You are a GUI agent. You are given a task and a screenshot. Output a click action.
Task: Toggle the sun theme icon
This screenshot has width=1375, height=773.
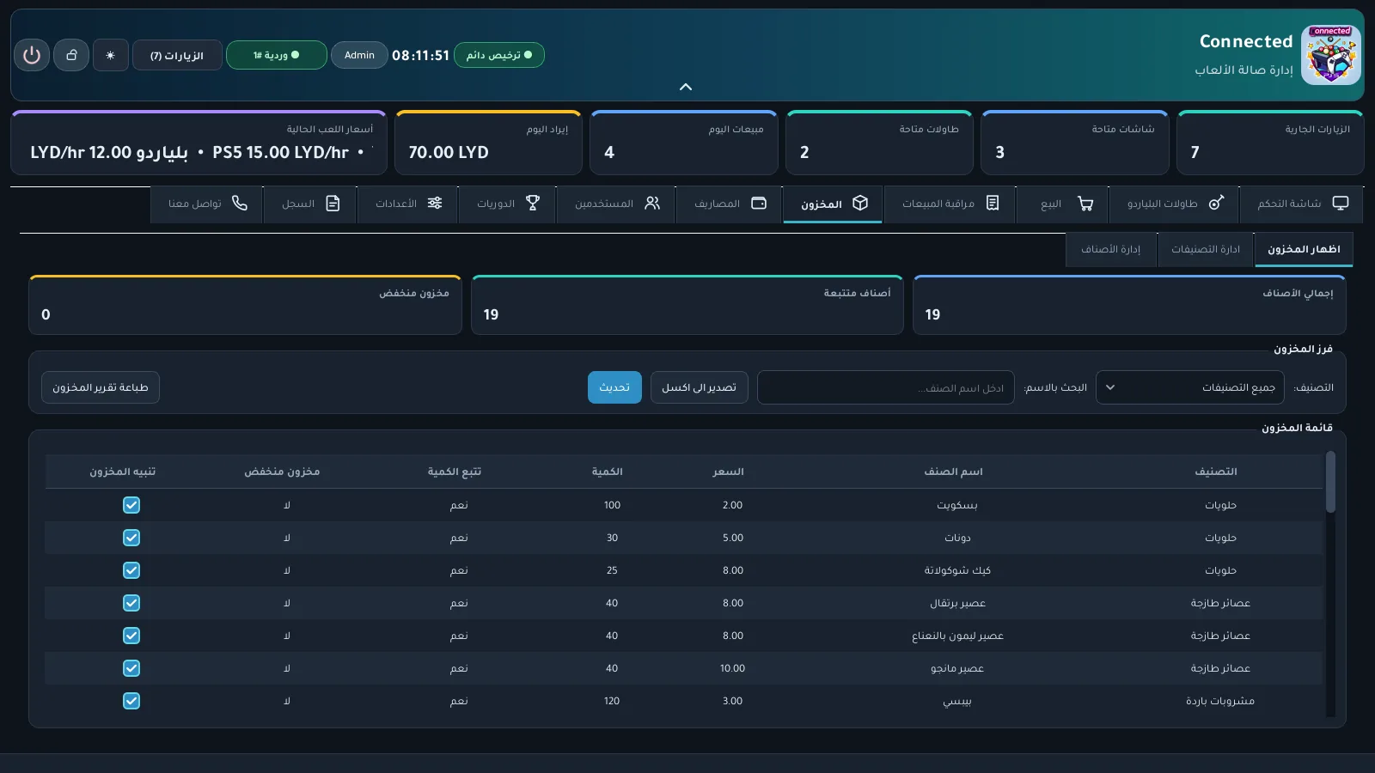pos(110,55)
